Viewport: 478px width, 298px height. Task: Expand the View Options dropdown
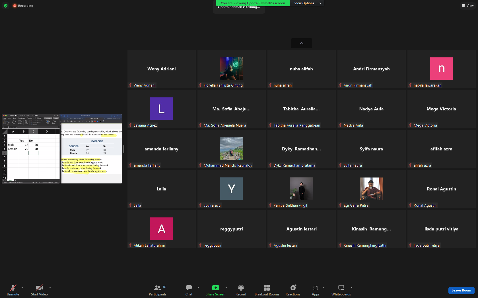click(x=307, y=3)
